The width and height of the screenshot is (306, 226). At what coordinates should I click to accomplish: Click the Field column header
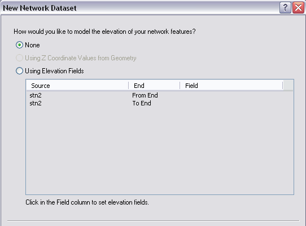tap(231, 86)
